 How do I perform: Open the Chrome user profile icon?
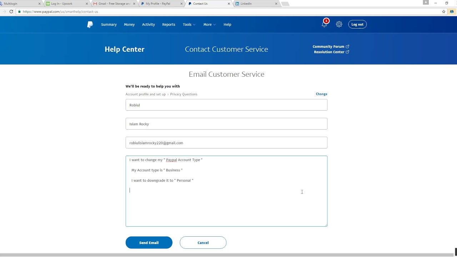tap(426, 2)
